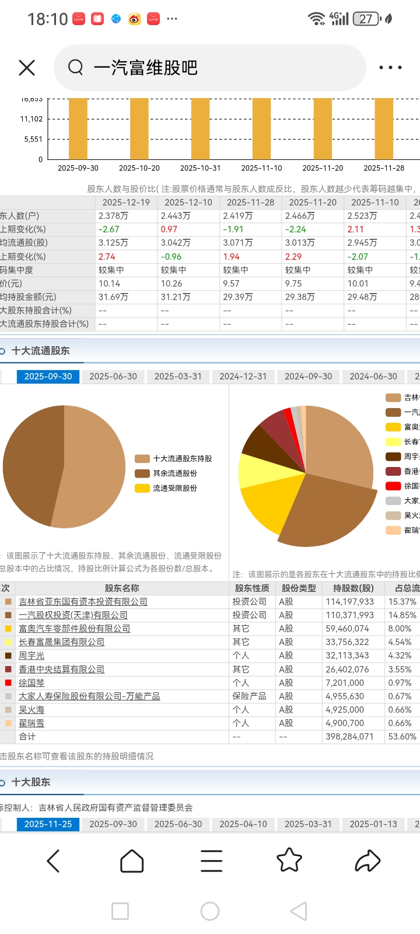Go back with browser back arrow
This screenshot has width=420, height=934.
pos(53,861)
